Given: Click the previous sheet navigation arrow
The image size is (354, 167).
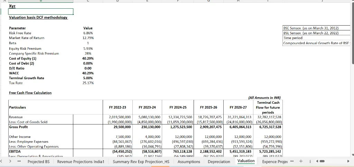Looking at the screenshot, I should (x=3, y=161).
